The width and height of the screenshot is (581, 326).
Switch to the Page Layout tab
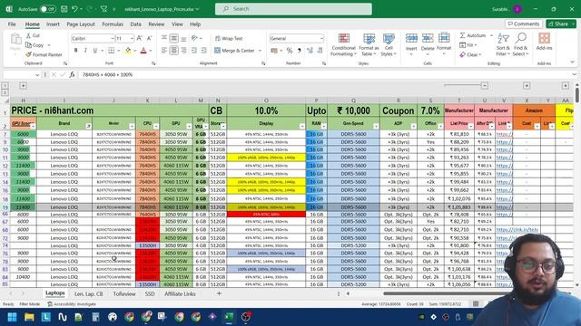[81, 24]
